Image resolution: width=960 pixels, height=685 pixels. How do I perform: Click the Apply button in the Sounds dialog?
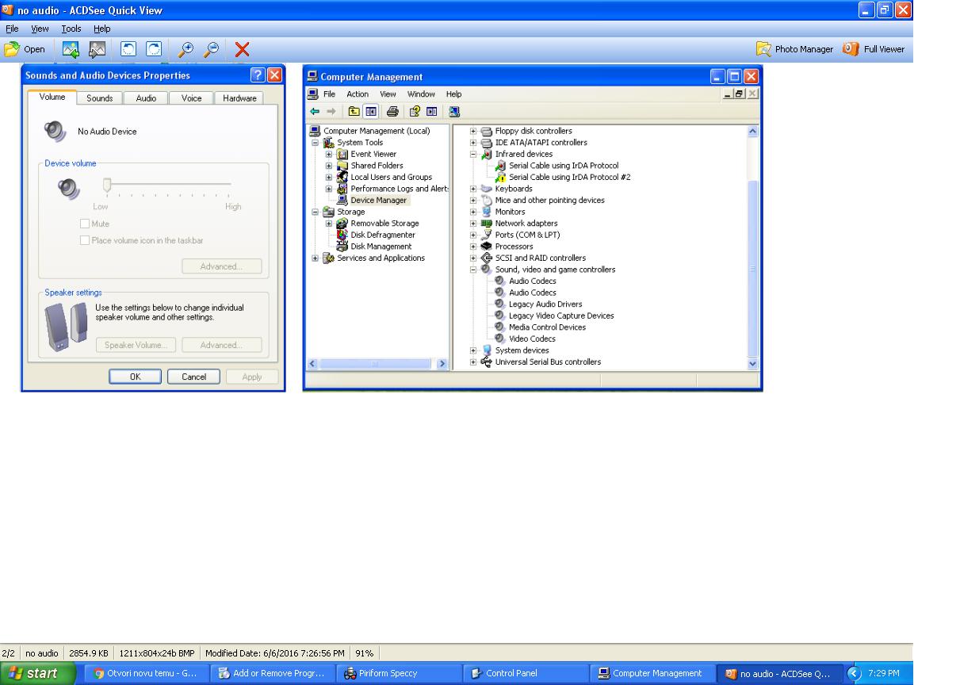click(252, 377)
